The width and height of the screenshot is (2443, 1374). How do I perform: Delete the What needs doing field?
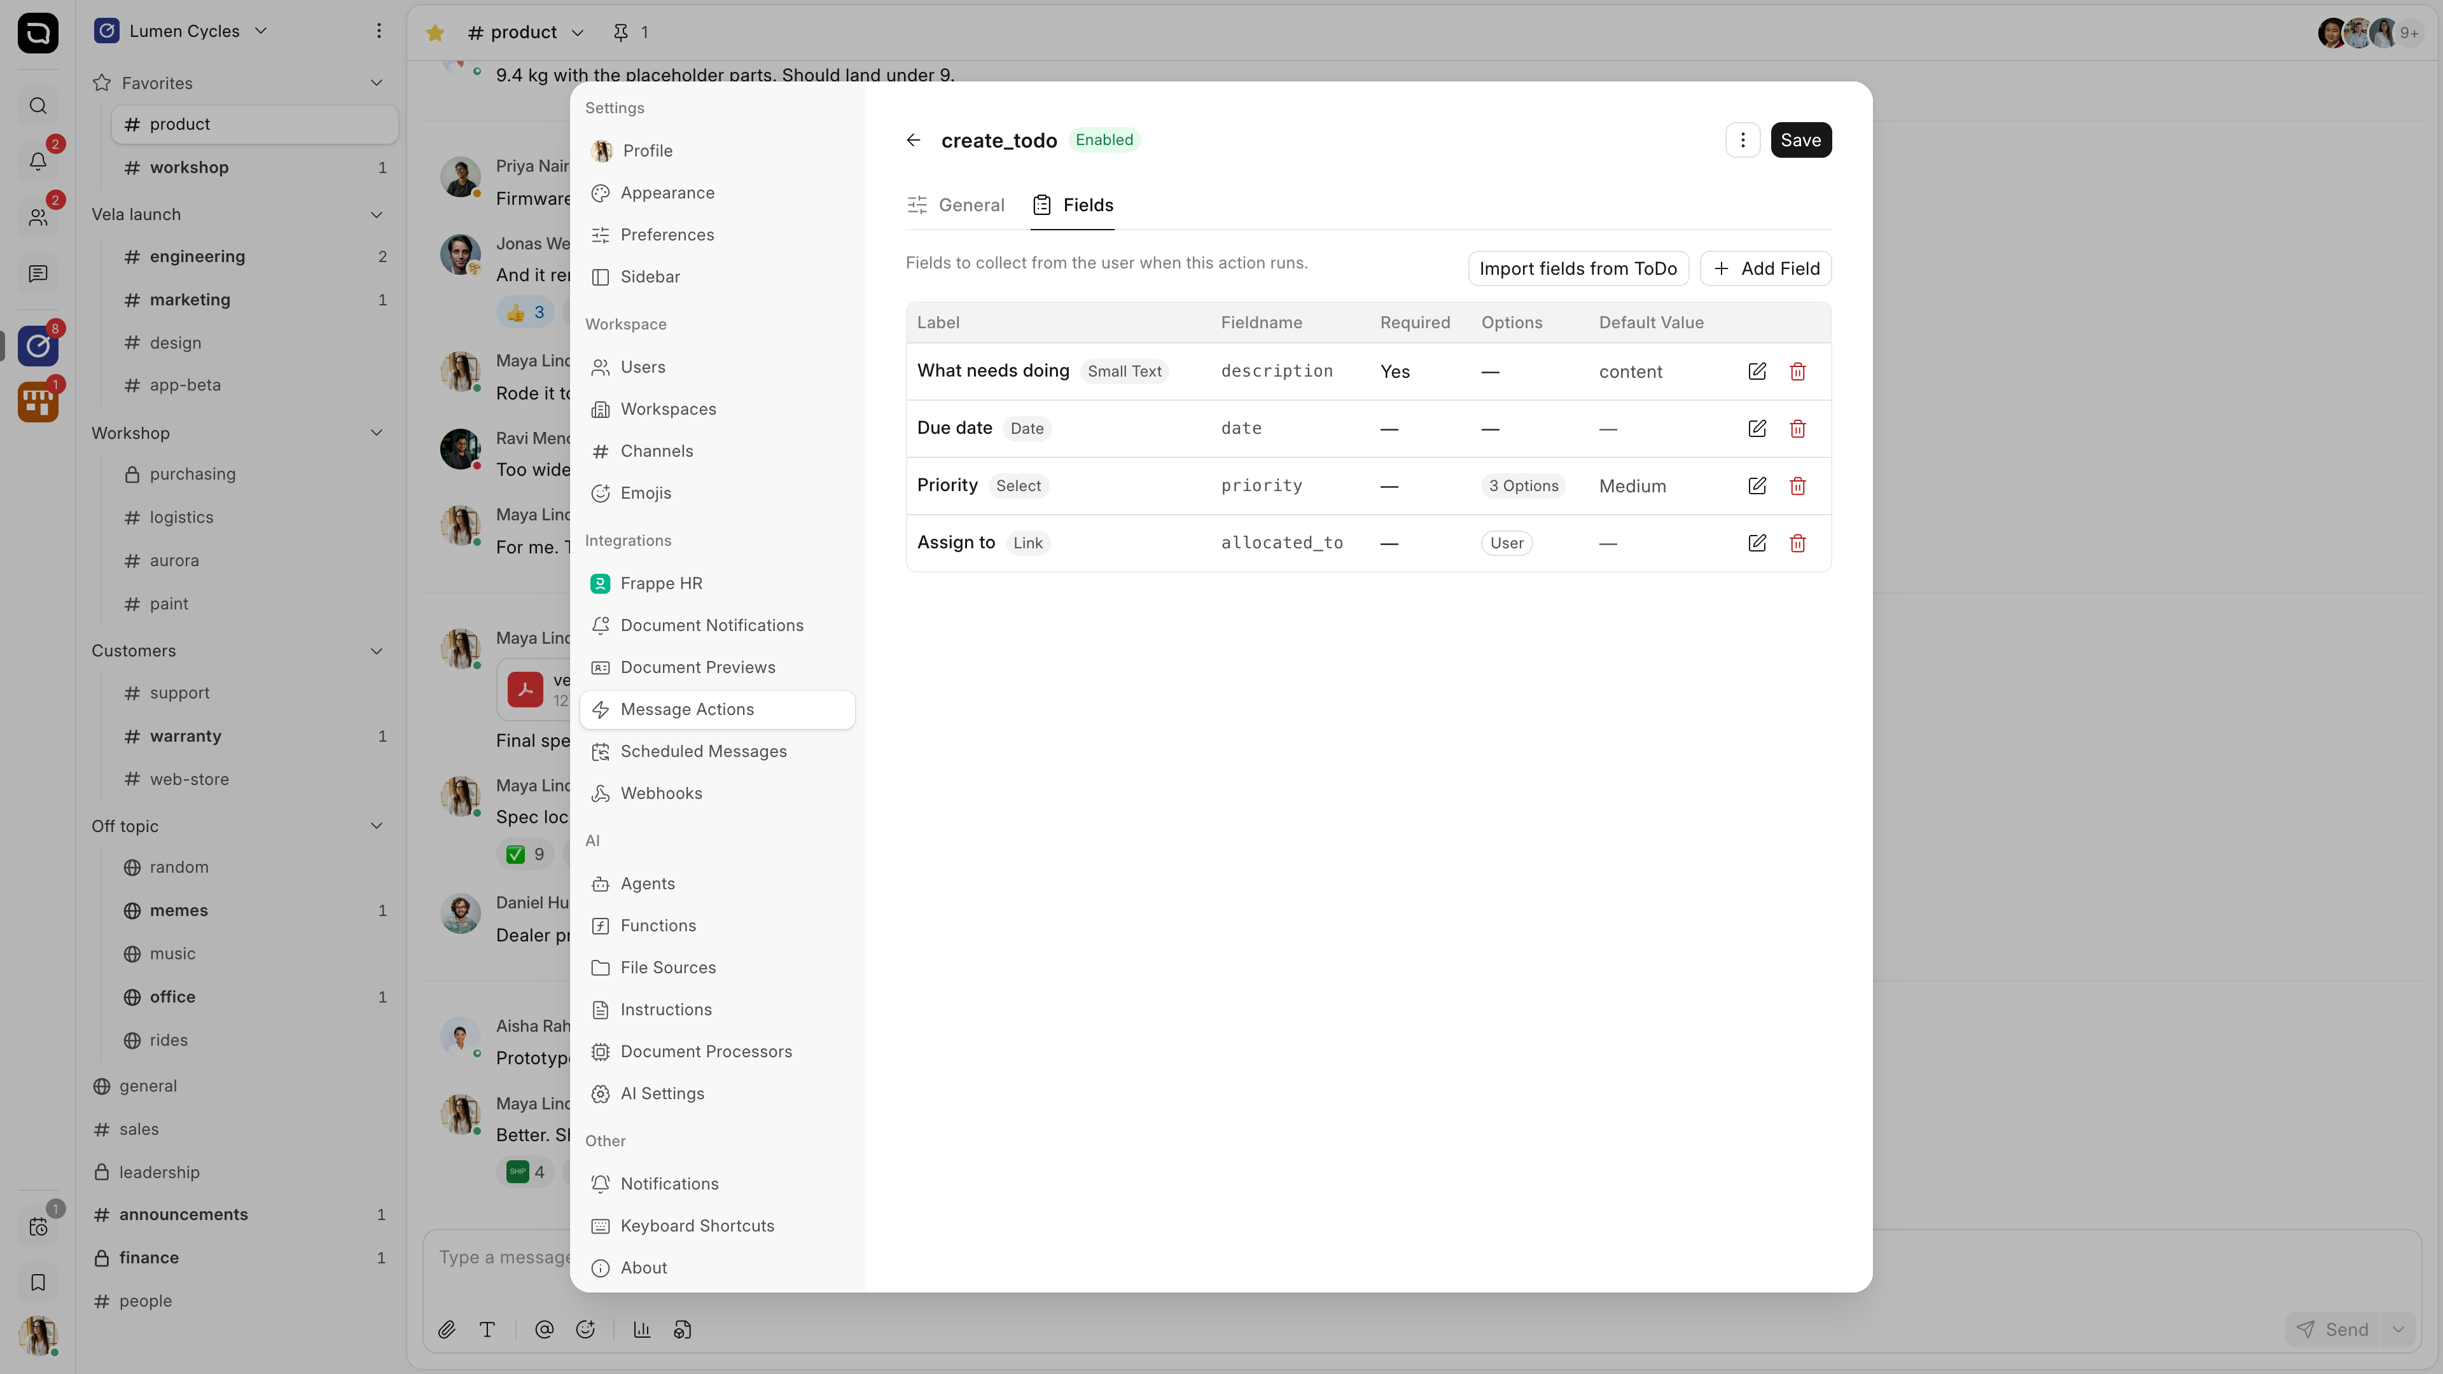(x=1797, y=371)
